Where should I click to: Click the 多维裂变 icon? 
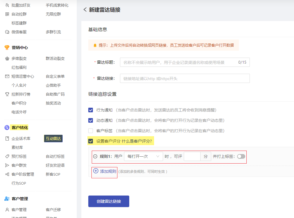pyautogui.click(x=7, y=58)
